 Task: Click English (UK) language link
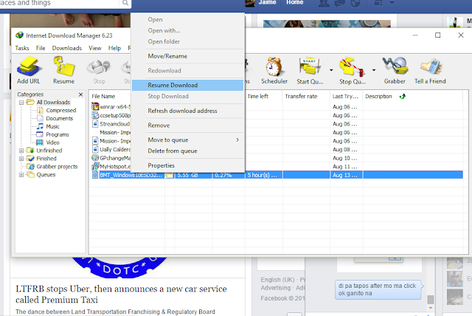pos(277,280)
